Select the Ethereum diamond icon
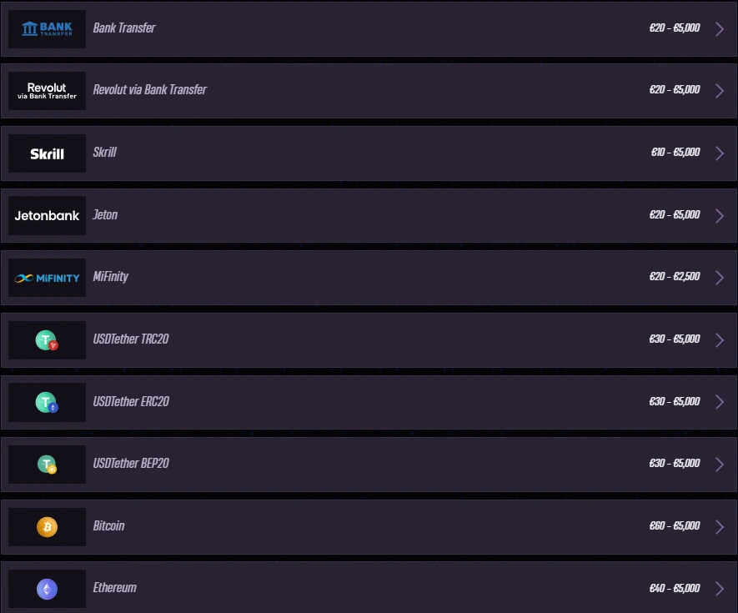738x613 pixels. [47, 588]
